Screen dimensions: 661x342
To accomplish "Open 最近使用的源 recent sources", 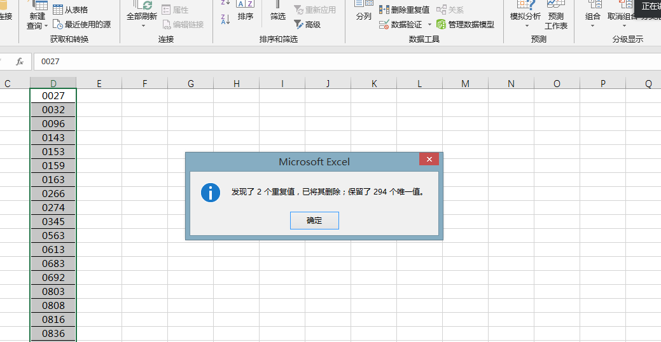I will [82, 25].
